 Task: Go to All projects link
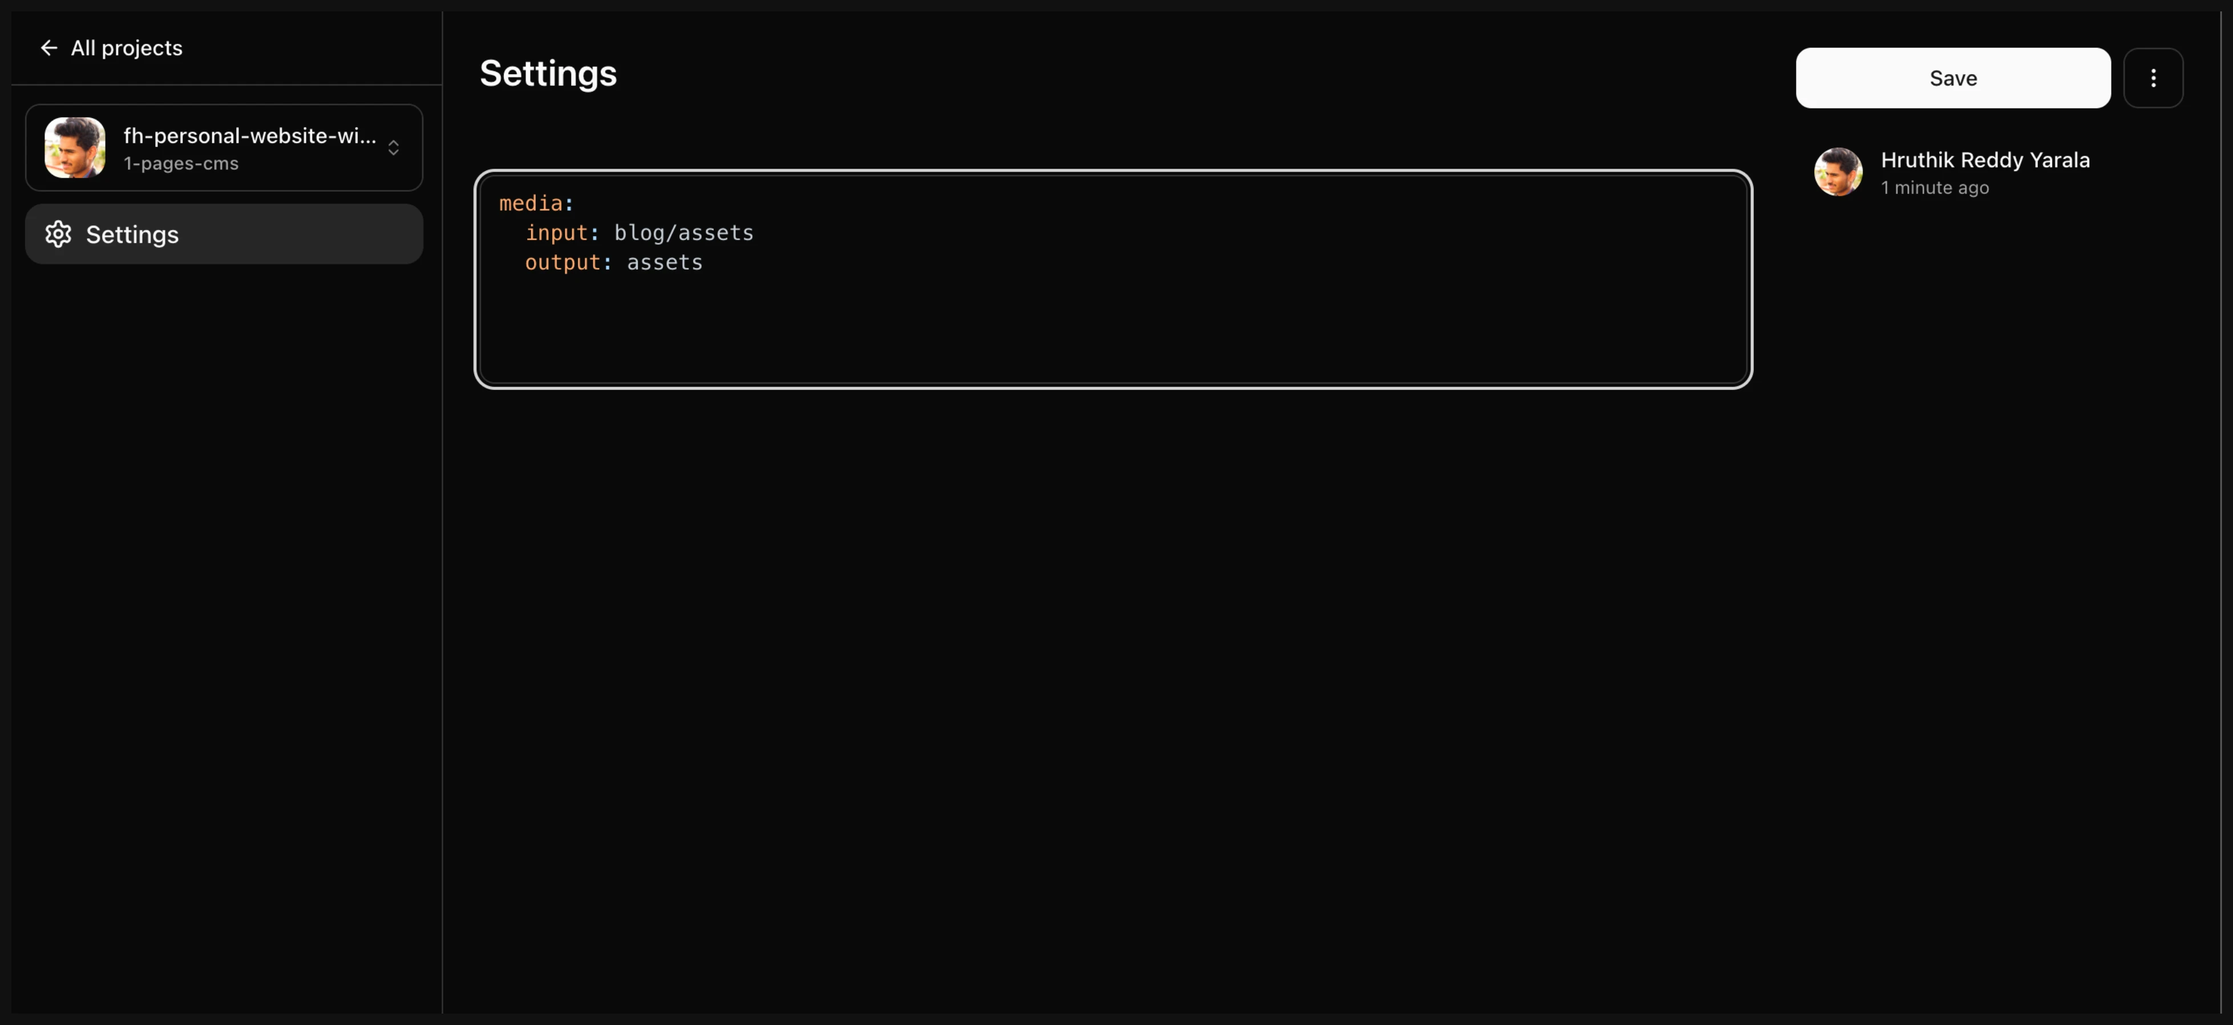point(127,48)
